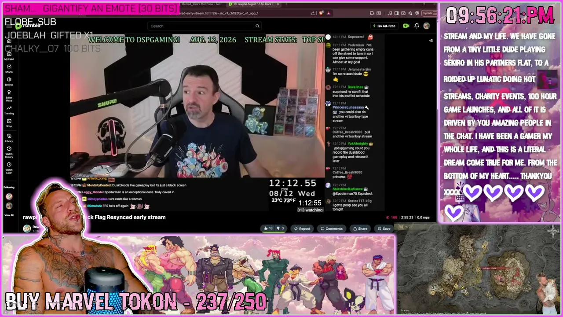
Task: Click the Repost button
Action: [x=302, y=229]
